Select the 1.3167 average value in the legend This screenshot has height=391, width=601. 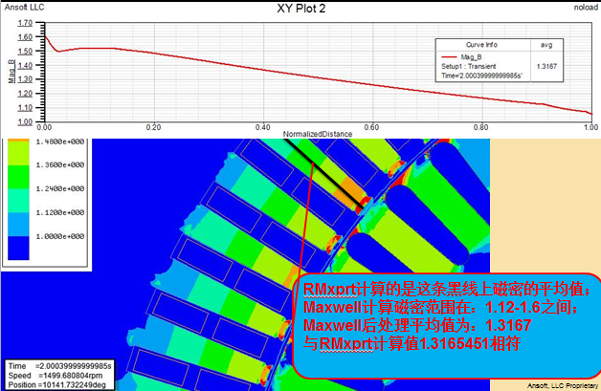coord(546,66)
